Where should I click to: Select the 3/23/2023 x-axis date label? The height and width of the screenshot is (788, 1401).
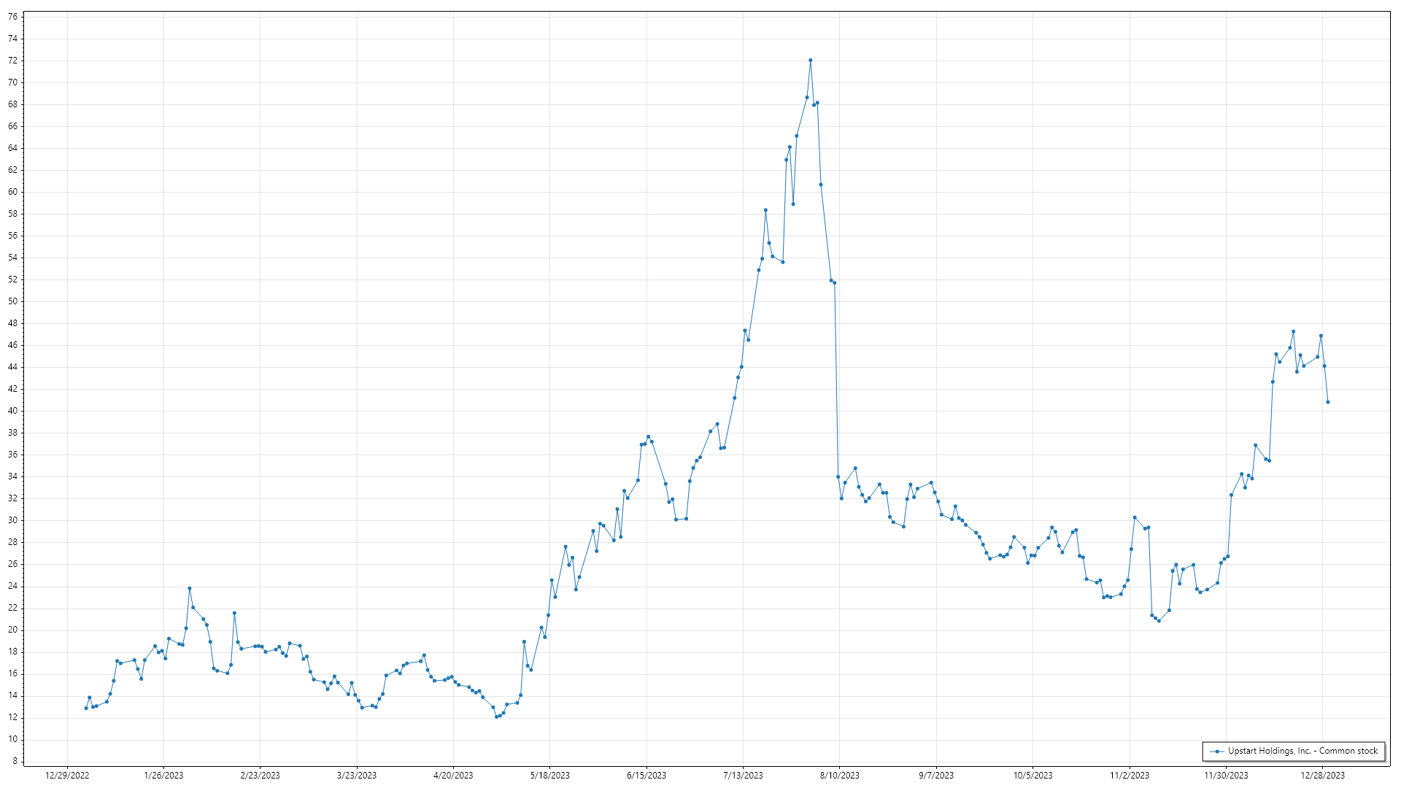click(x=357, y=776)
